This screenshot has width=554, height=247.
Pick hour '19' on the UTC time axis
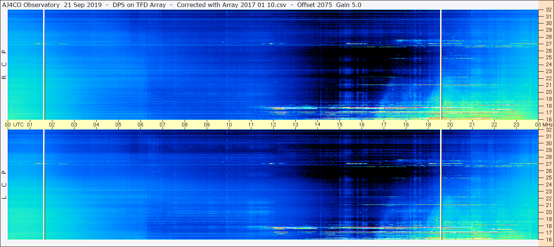(x=428, y=125)
